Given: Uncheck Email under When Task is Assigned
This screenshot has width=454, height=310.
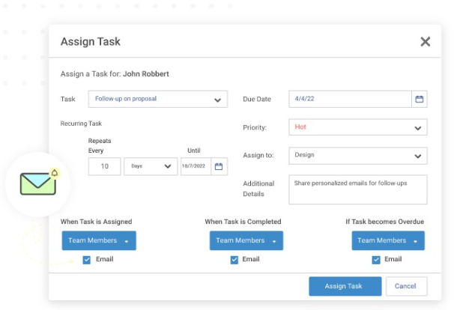Looking at the screenshot, I should coord(87,260).
